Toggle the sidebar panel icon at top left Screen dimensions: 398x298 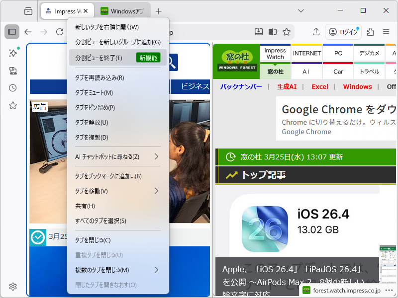pyautogui.click(x=12, y=31)
